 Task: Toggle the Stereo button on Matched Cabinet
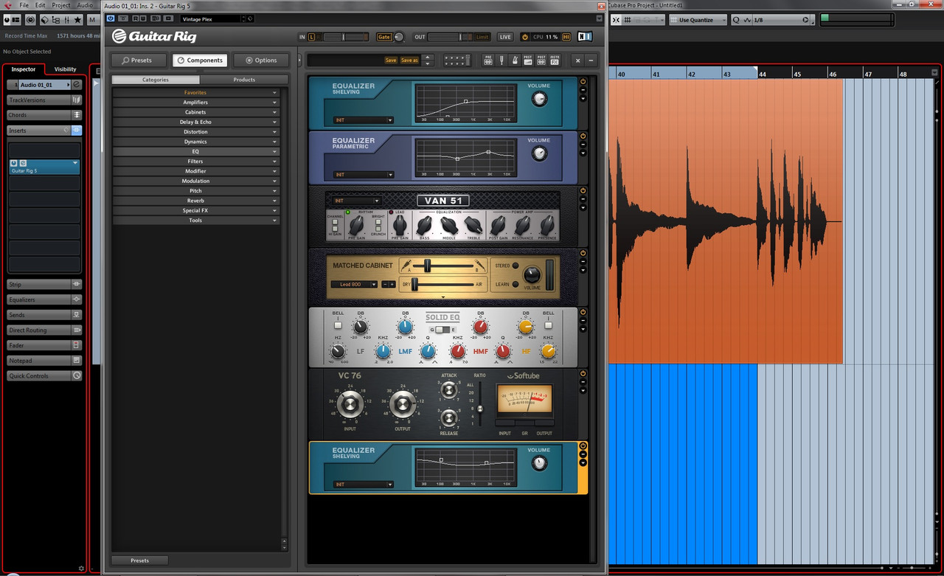[515, 266]
